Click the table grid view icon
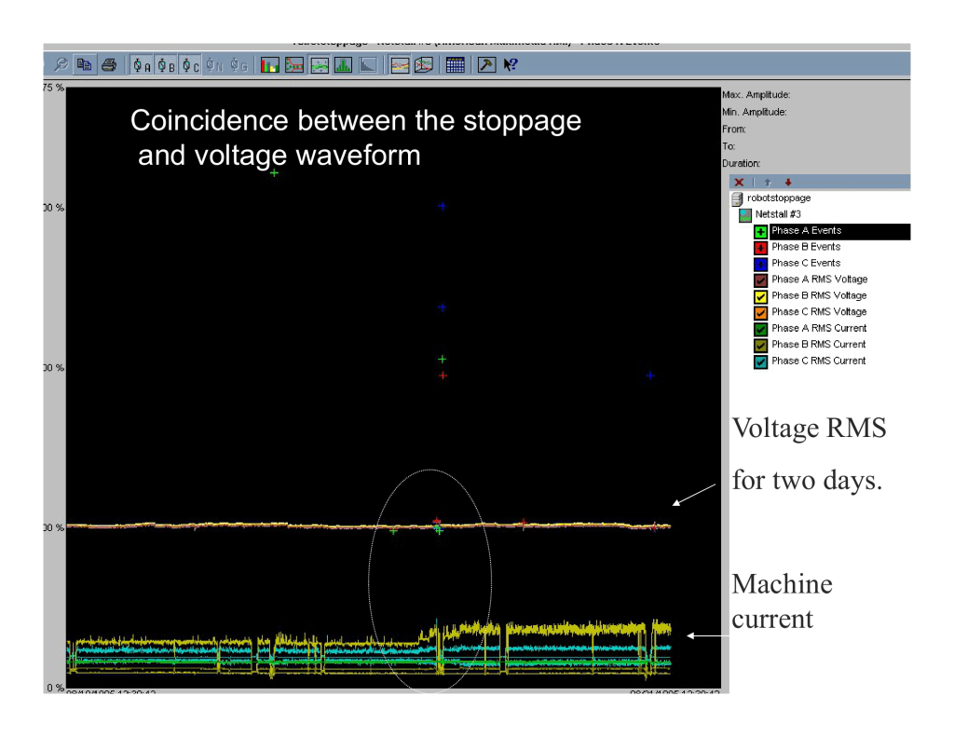The width and height of the screenshot is (954, 737). pos(455,65)
